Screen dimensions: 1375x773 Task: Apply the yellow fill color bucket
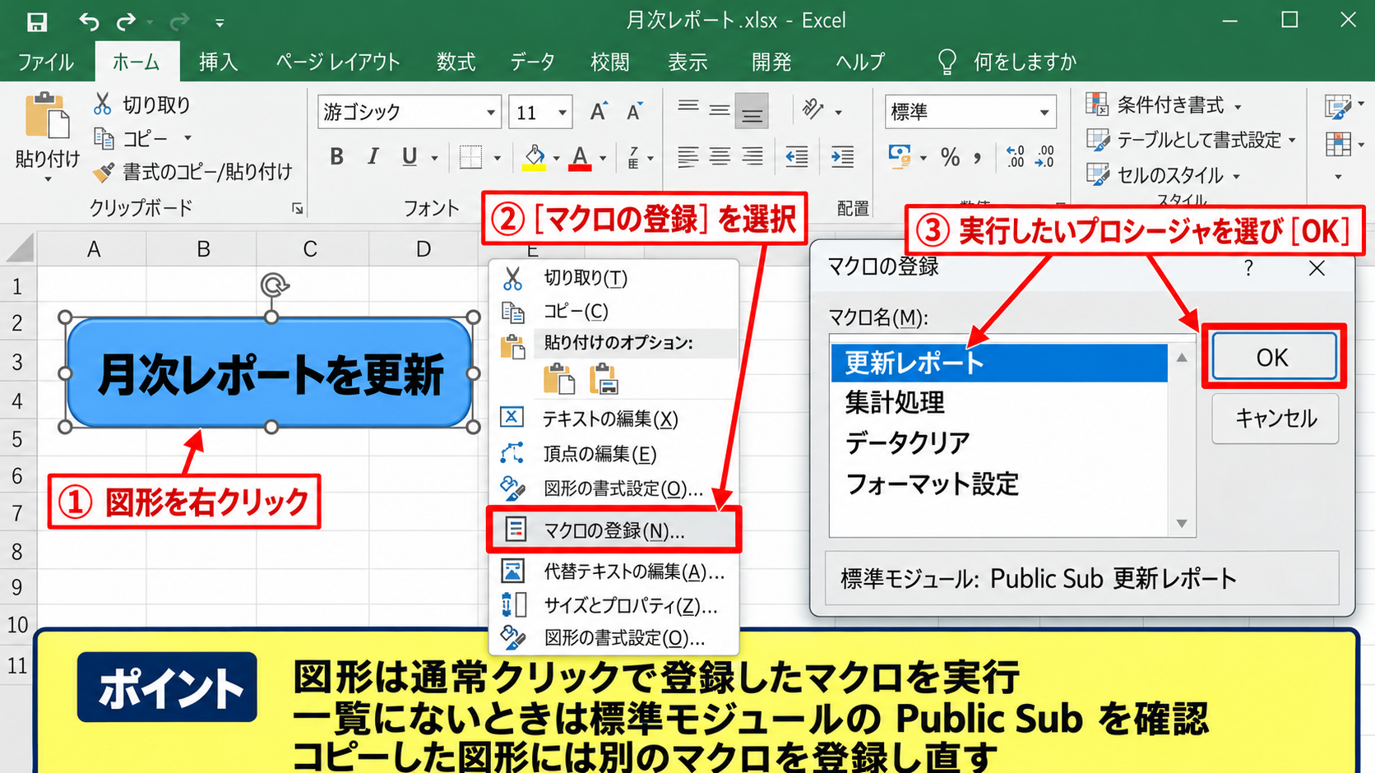(x=534, y=156)
